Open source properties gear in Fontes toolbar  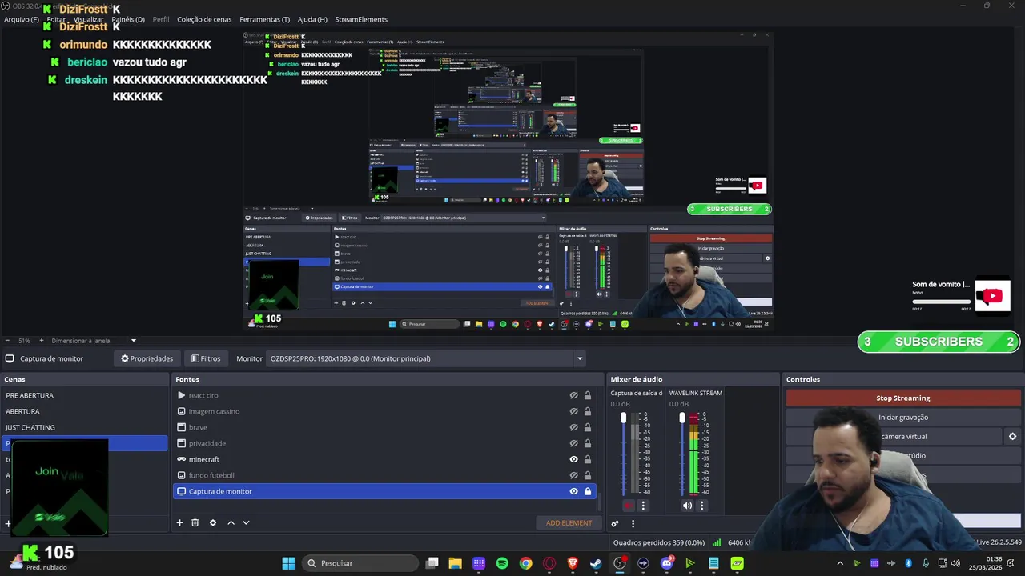[x=213, y=522]
